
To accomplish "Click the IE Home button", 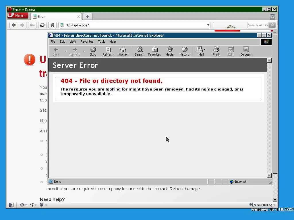I will pos(123,51).
